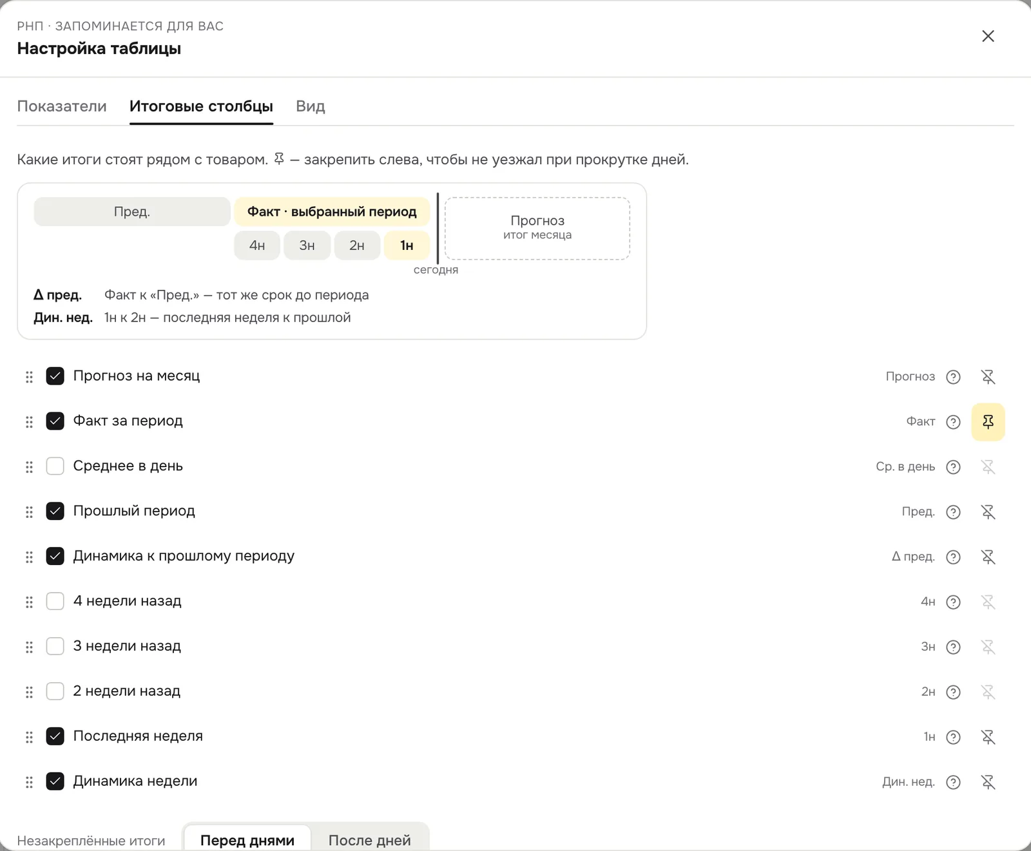Pin the Динамика к прошлому периоду column
This screenshot has width=1031, height=851.
pyautogui.click(x=988, y=557)
